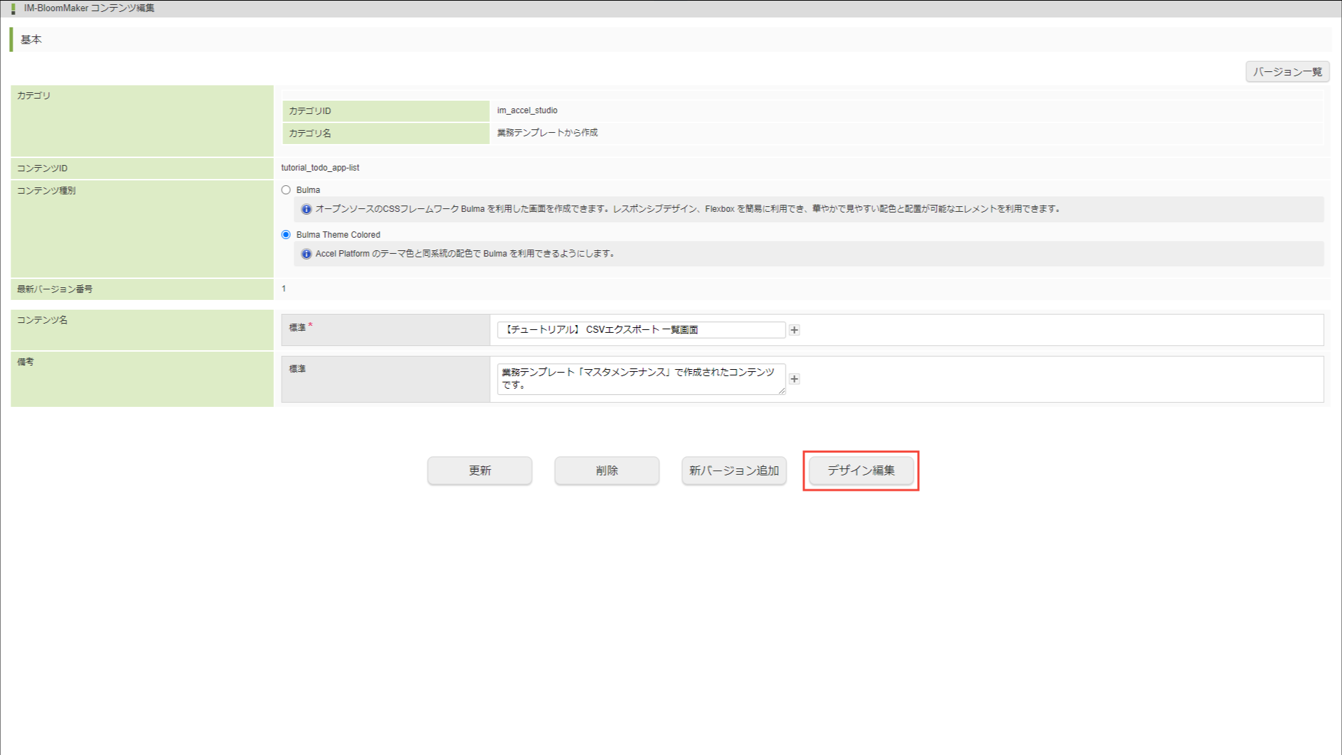The width and height of the screenshot is (1342, 755).
Task: Select the Bulma Theme Colored radio
Action: coord(286,235)
